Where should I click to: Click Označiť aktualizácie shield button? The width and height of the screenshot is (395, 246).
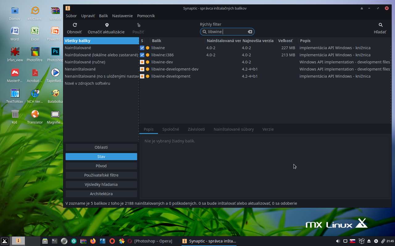point(106,28)
